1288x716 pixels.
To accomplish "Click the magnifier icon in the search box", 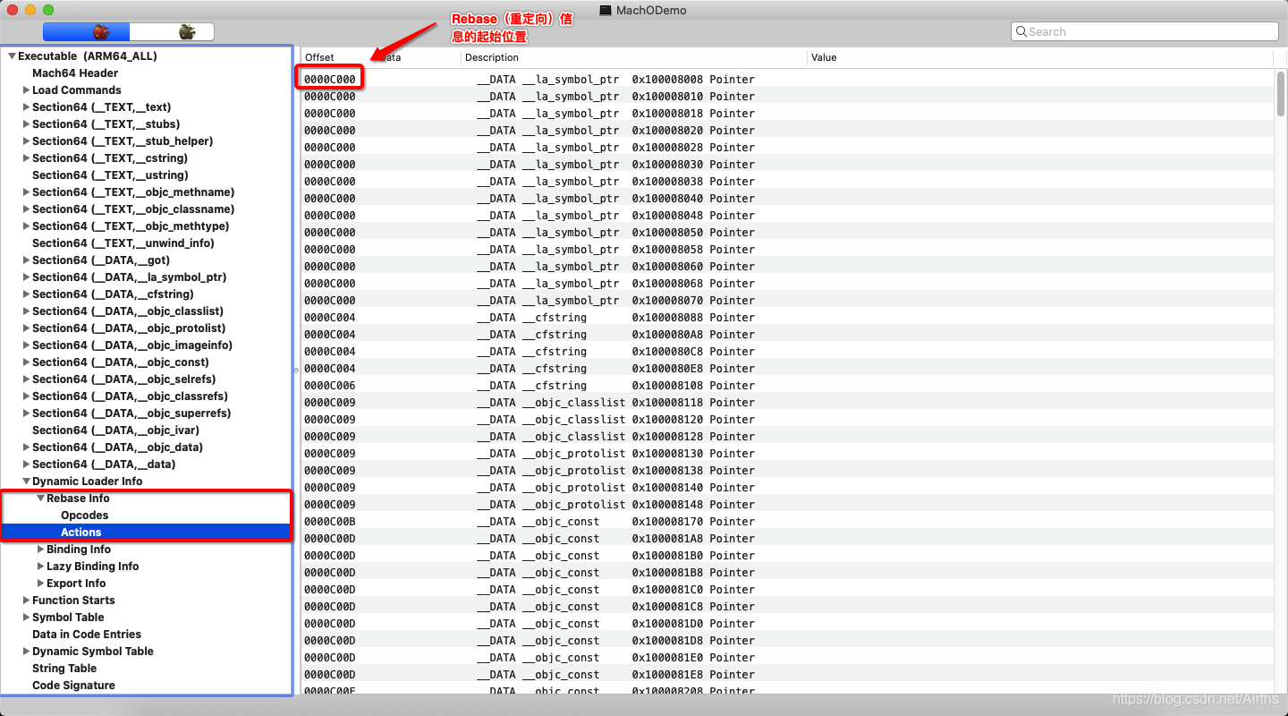I will coord(1021,31).
